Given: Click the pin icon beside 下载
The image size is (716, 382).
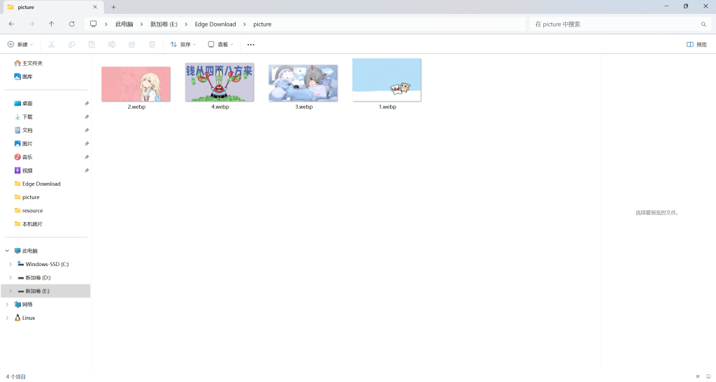Looking at the screenshot, I should coord(86,117).
